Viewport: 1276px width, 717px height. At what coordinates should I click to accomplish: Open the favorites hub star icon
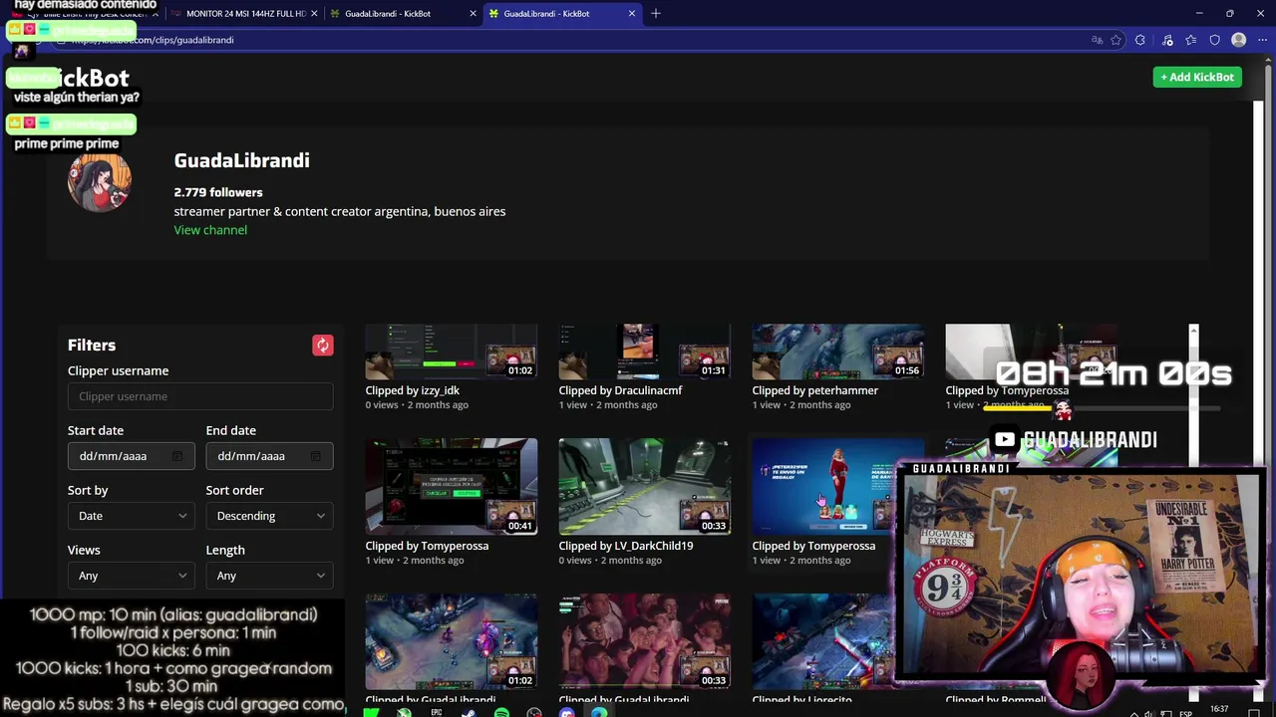tap(1190, 40)
